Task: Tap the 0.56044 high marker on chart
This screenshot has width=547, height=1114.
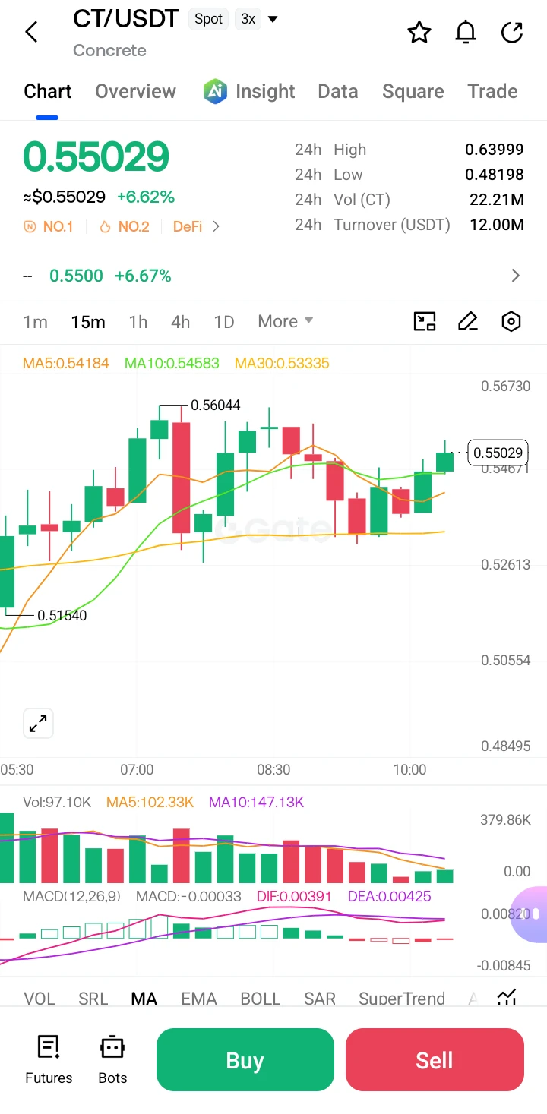Action: click(216, 406)
